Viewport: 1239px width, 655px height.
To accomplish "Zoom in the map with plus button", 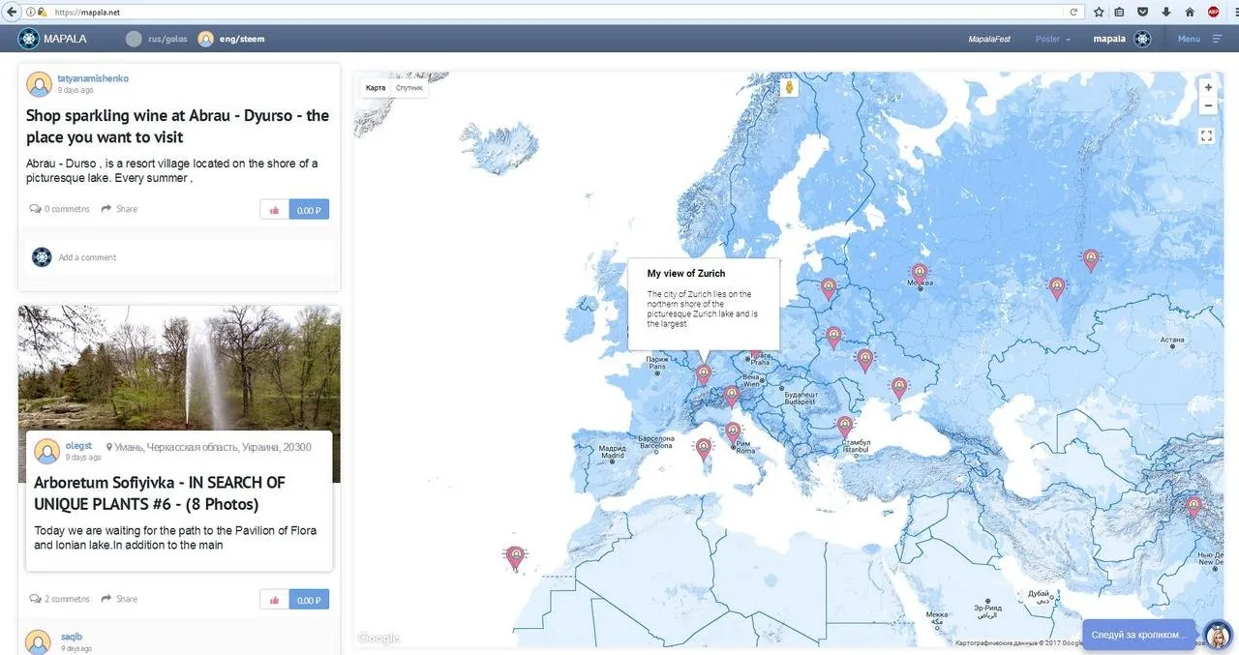I will point(1208,87).
